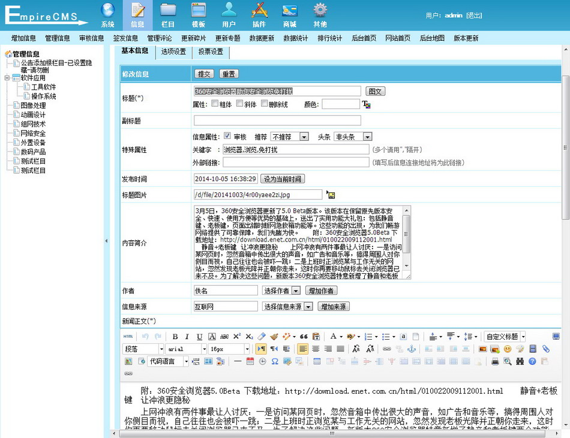Collapse 软件应用 tree node

[x=7, y=78]
